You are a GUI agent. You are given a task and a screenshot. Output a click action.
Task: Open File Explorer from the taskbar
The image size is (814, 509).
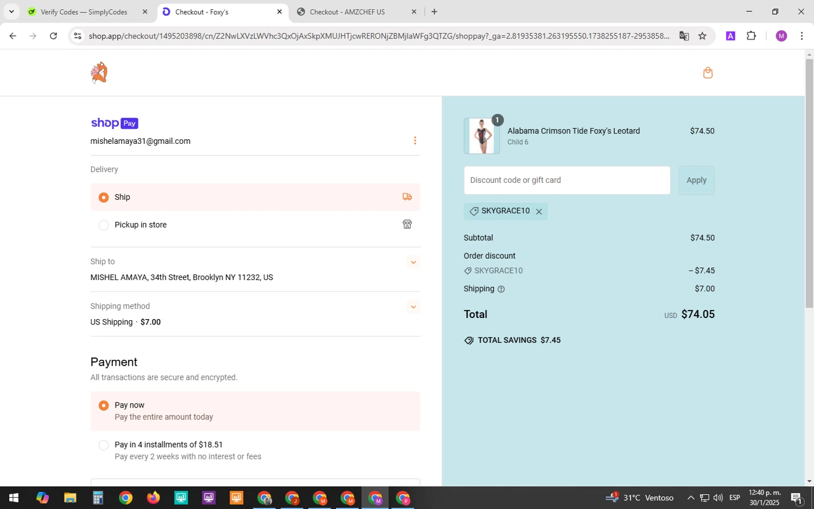[70, 498]
